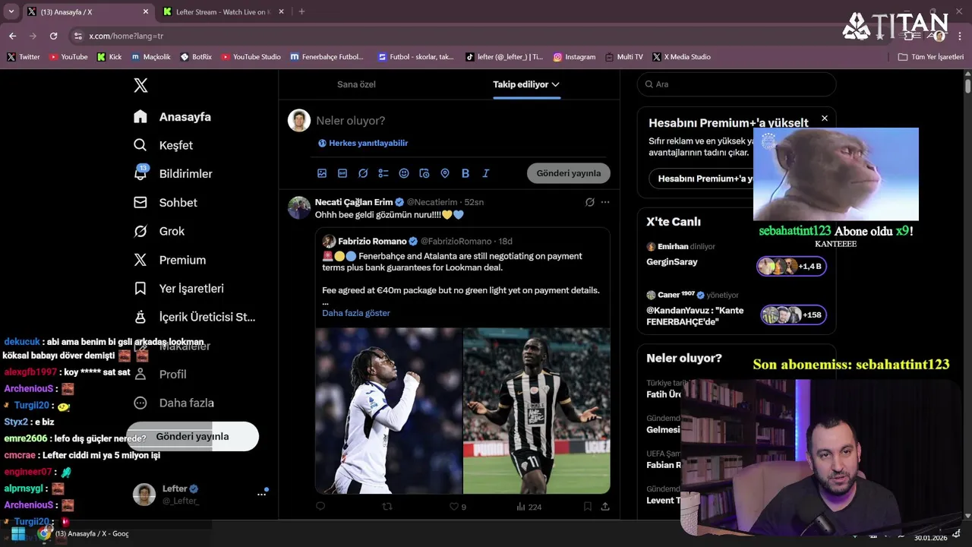Add image to post composer
The image size is (972, 547).
coord(322,173)
